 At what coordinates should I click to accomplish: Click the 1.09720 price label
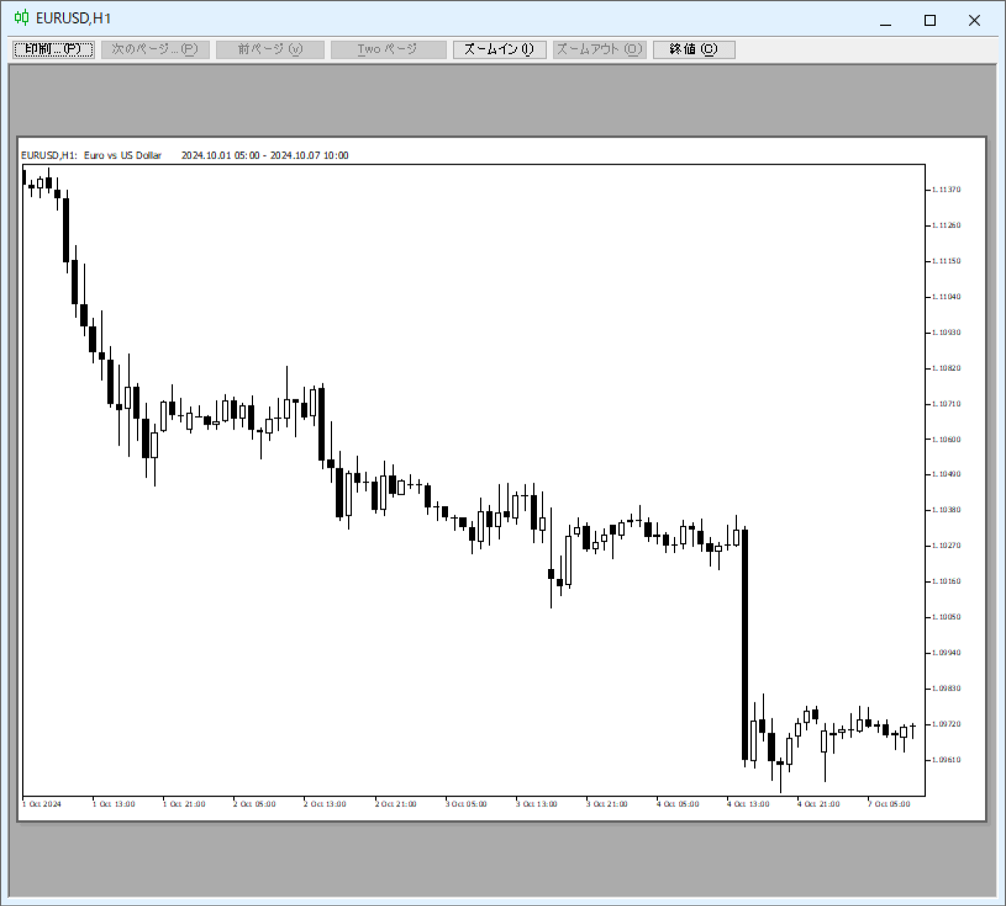click(x=946, y=725)
